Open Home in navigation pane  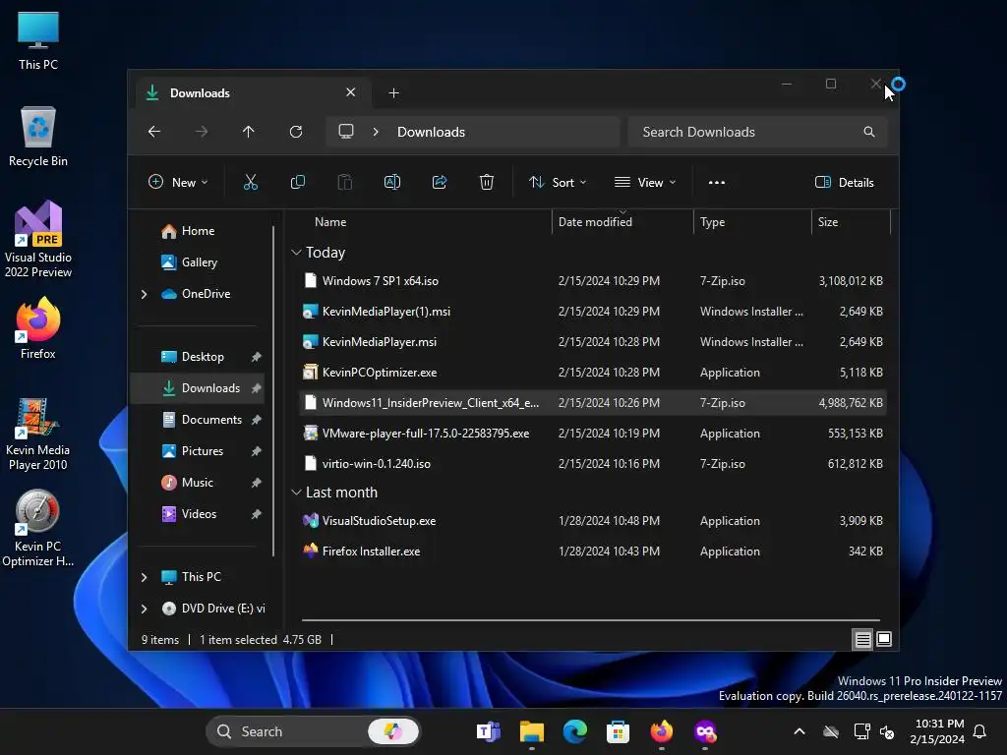coord(198,231)
